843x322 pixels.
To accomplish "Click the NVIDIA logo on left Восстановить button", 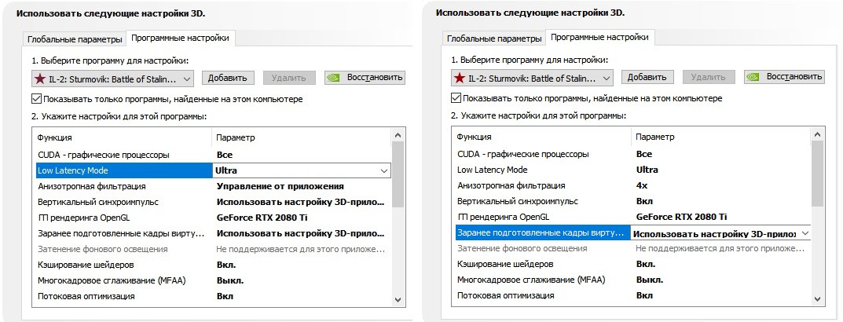I will point(335,78).
